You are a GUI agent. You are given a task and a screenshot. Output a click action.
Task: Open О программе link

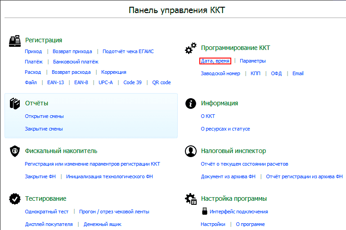point(250,224)
